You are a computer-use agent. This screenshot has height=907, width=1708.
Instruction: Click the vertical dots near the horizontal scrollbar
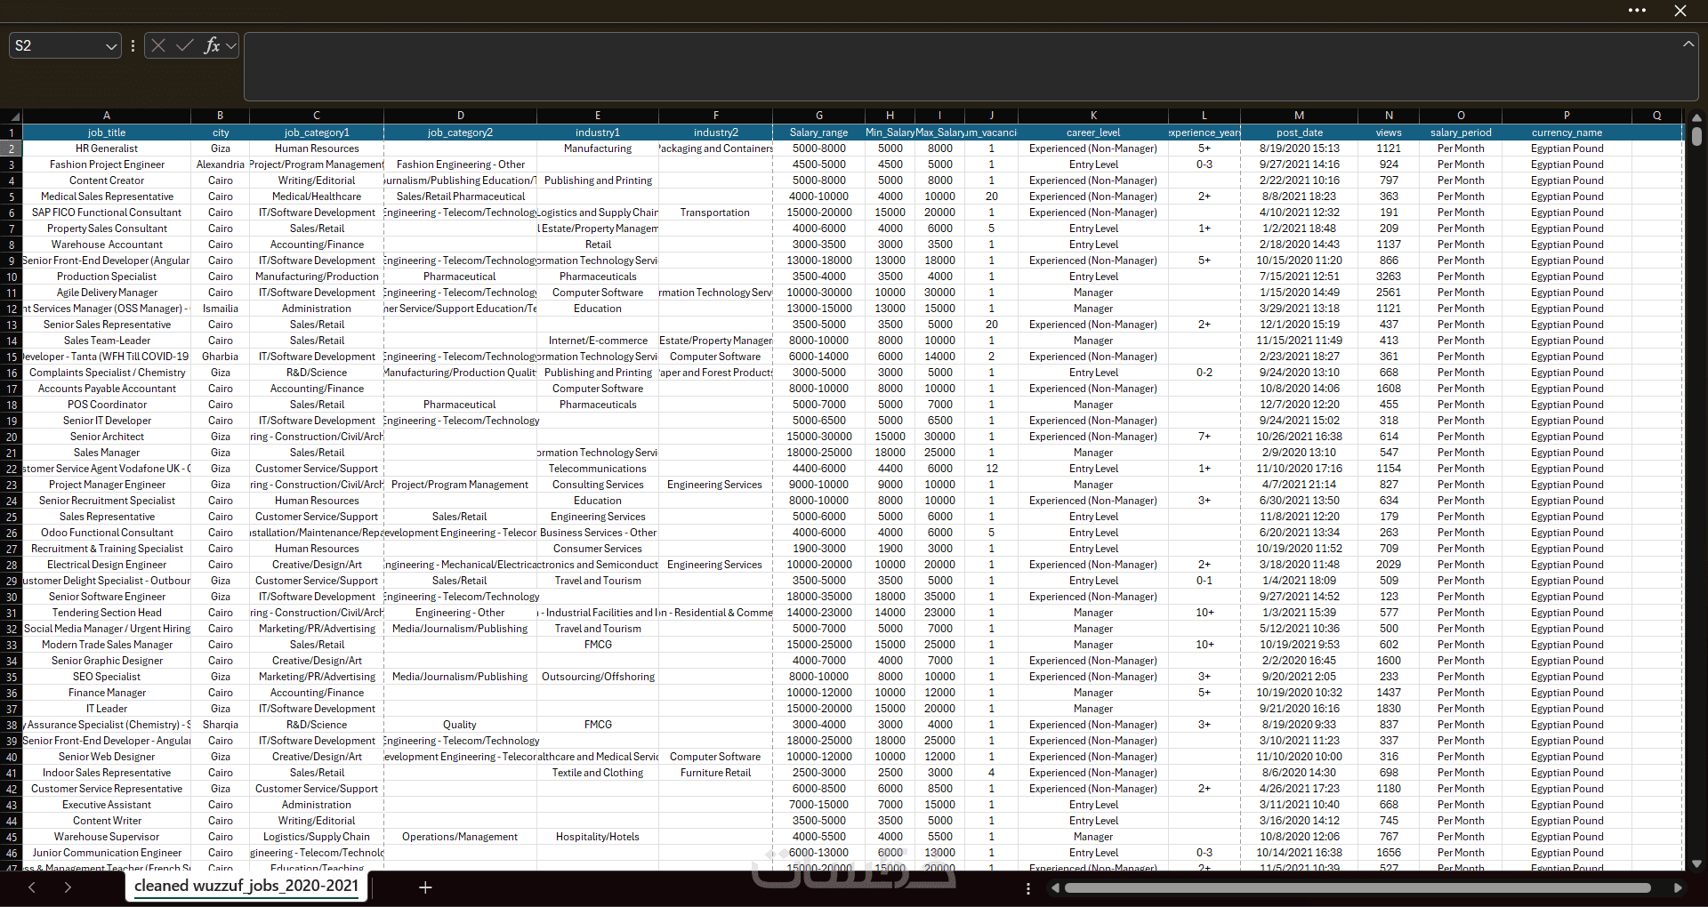click(x=1028, y=888)
